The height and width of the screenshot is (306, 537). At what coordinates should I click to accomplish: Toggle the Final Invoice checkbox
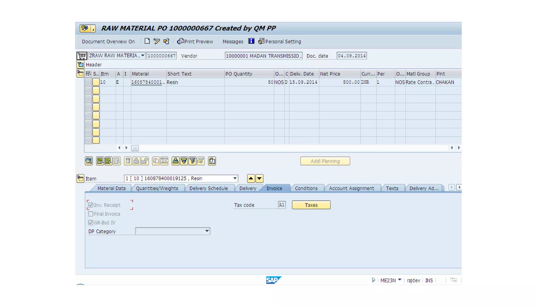tap(91, 214)
